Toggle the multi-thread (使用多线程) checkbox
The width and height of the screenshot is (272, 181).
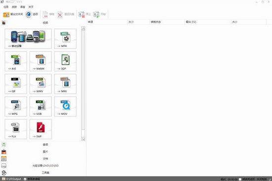(25, 179)
